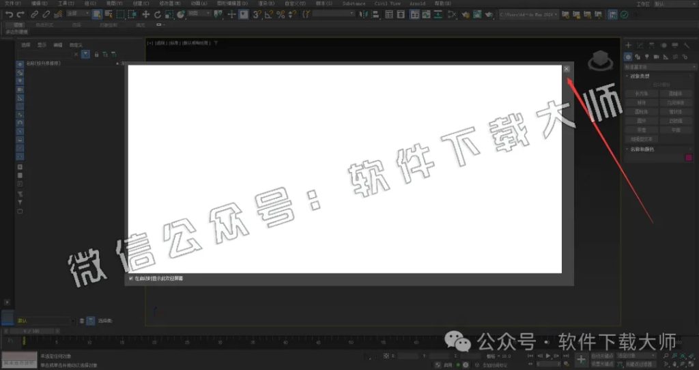Viewport: 699px width, 370px height.
Task: Select the Shapes category icon
Action: pos(638,57)
